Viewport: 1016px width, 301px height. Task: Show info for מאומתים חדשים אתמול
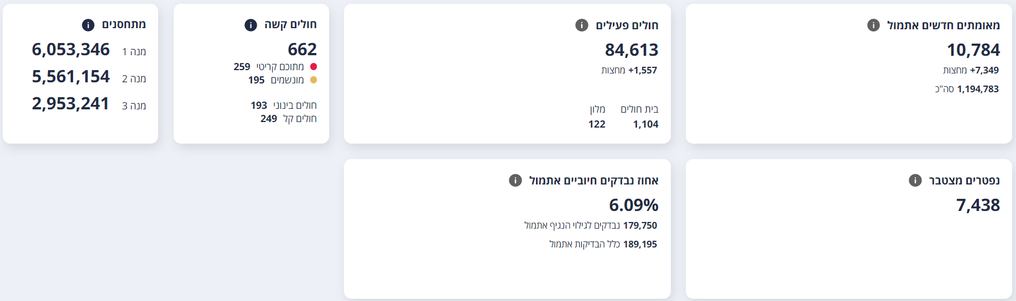[873, 25]
